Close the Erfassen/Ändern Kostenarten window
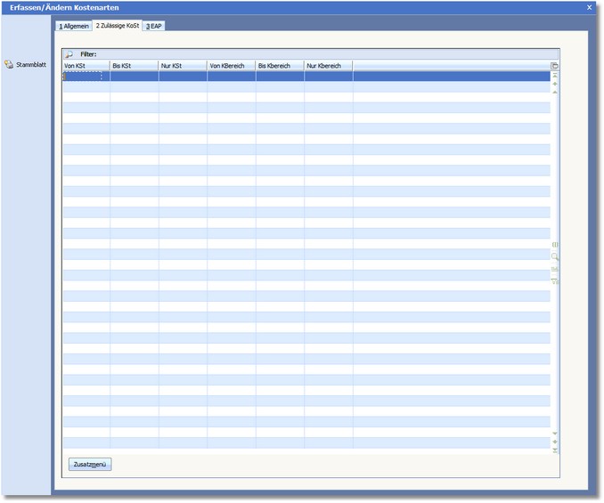 pos(589,7)
